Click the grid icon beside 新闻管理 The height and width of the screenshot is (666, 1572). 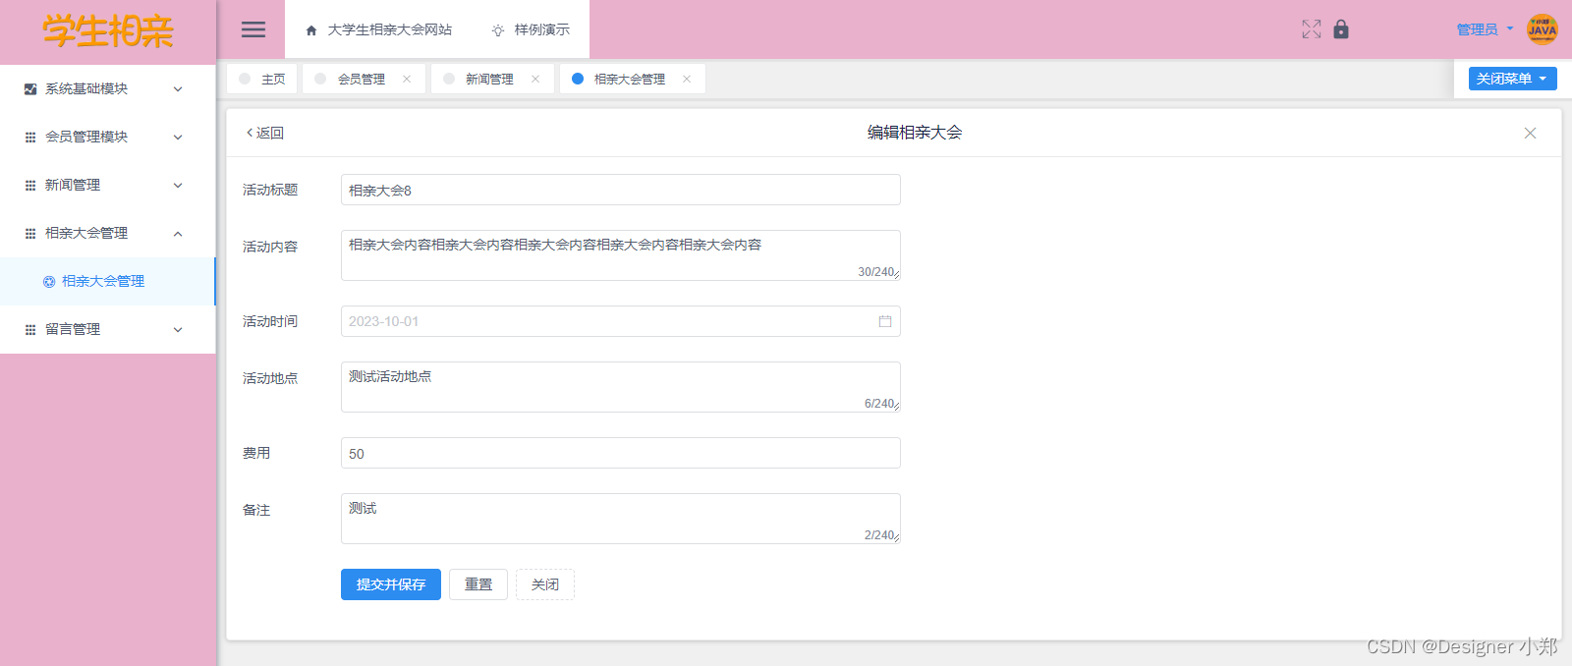coord(30,186)
